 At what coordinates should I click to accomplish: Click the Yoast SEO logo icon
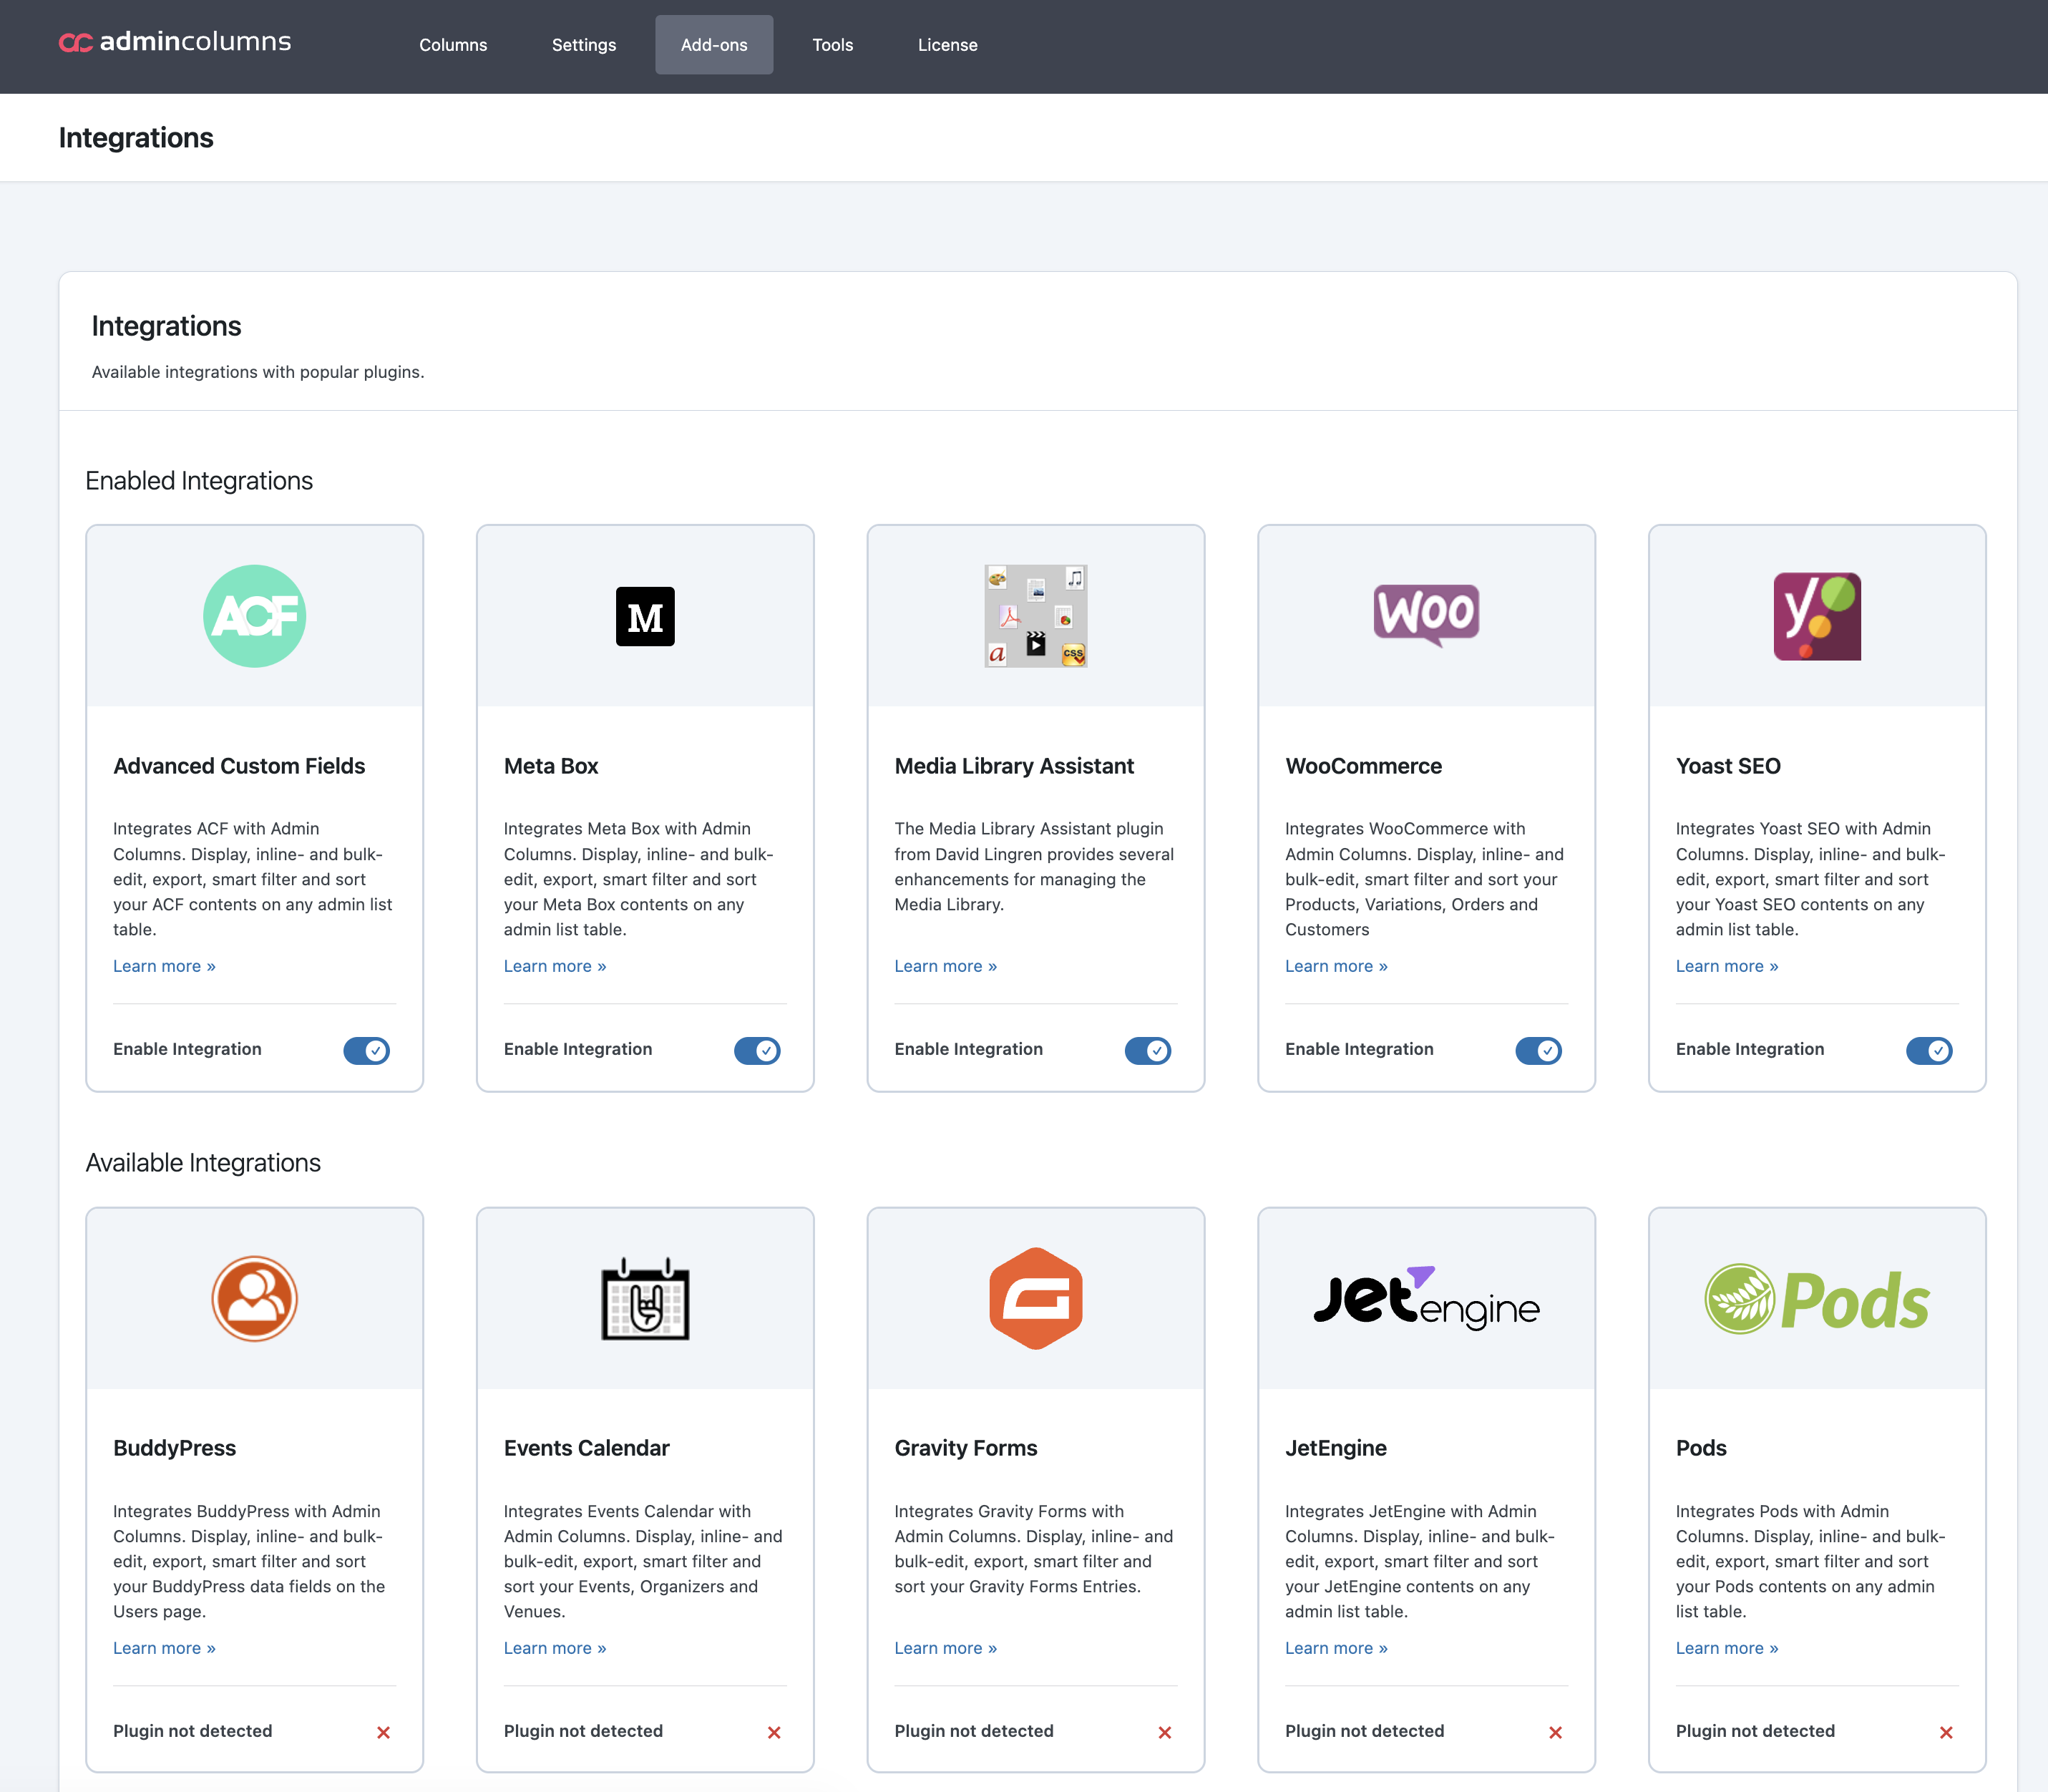[1817, 616]
